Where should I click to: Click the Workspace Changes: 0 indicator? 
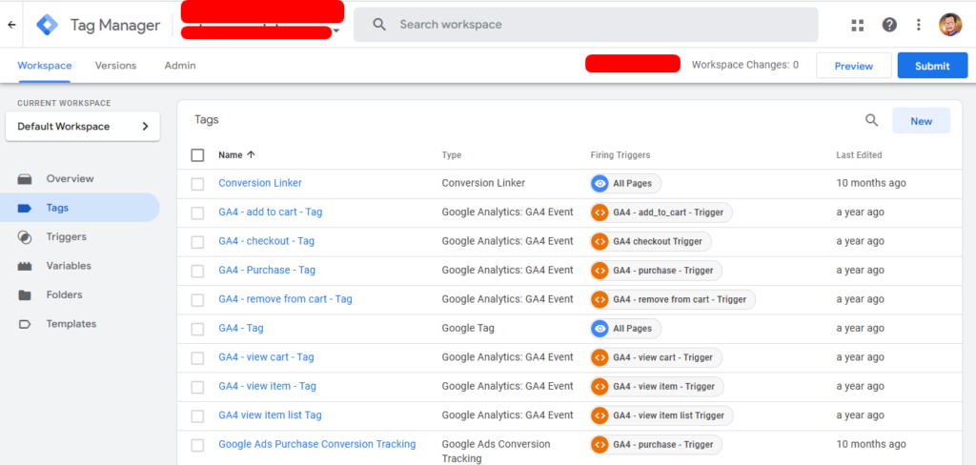click(x=745, y=65)
